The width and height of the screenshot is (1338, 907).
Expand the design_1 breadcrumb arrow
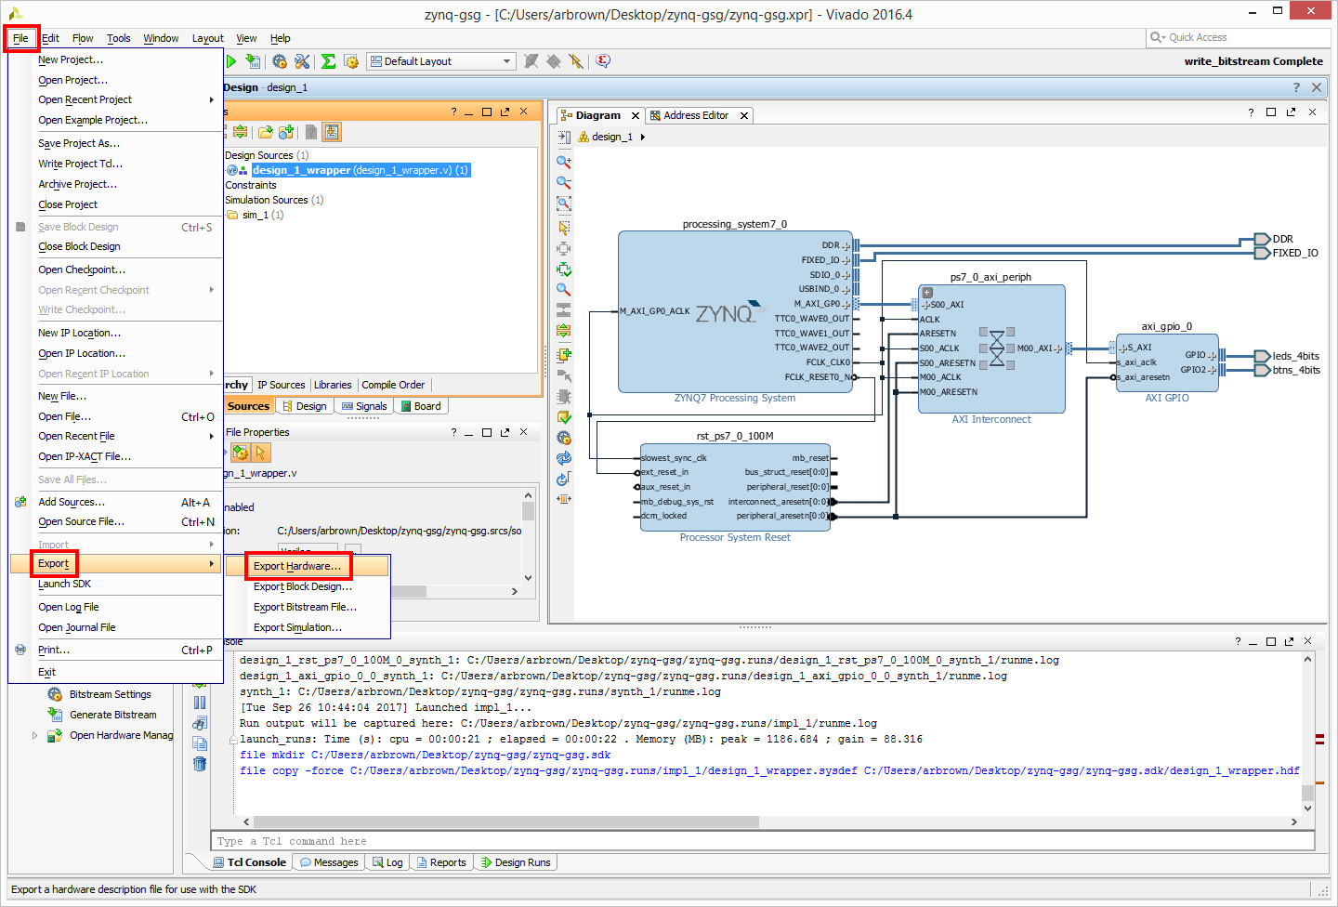(642, 137)
